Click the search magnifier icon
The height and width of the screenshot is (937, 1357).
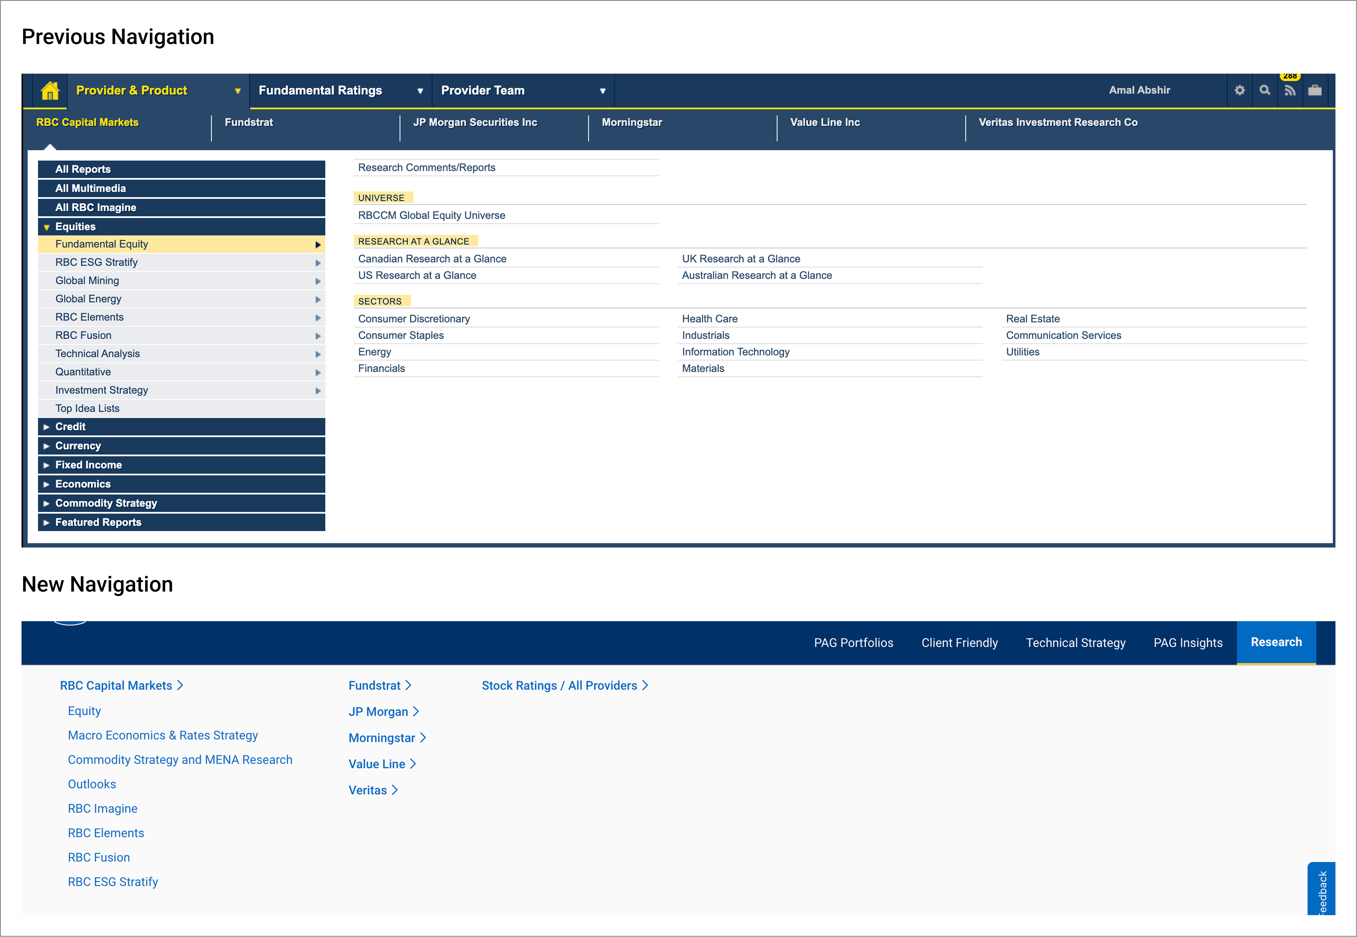click(1264, 90)
